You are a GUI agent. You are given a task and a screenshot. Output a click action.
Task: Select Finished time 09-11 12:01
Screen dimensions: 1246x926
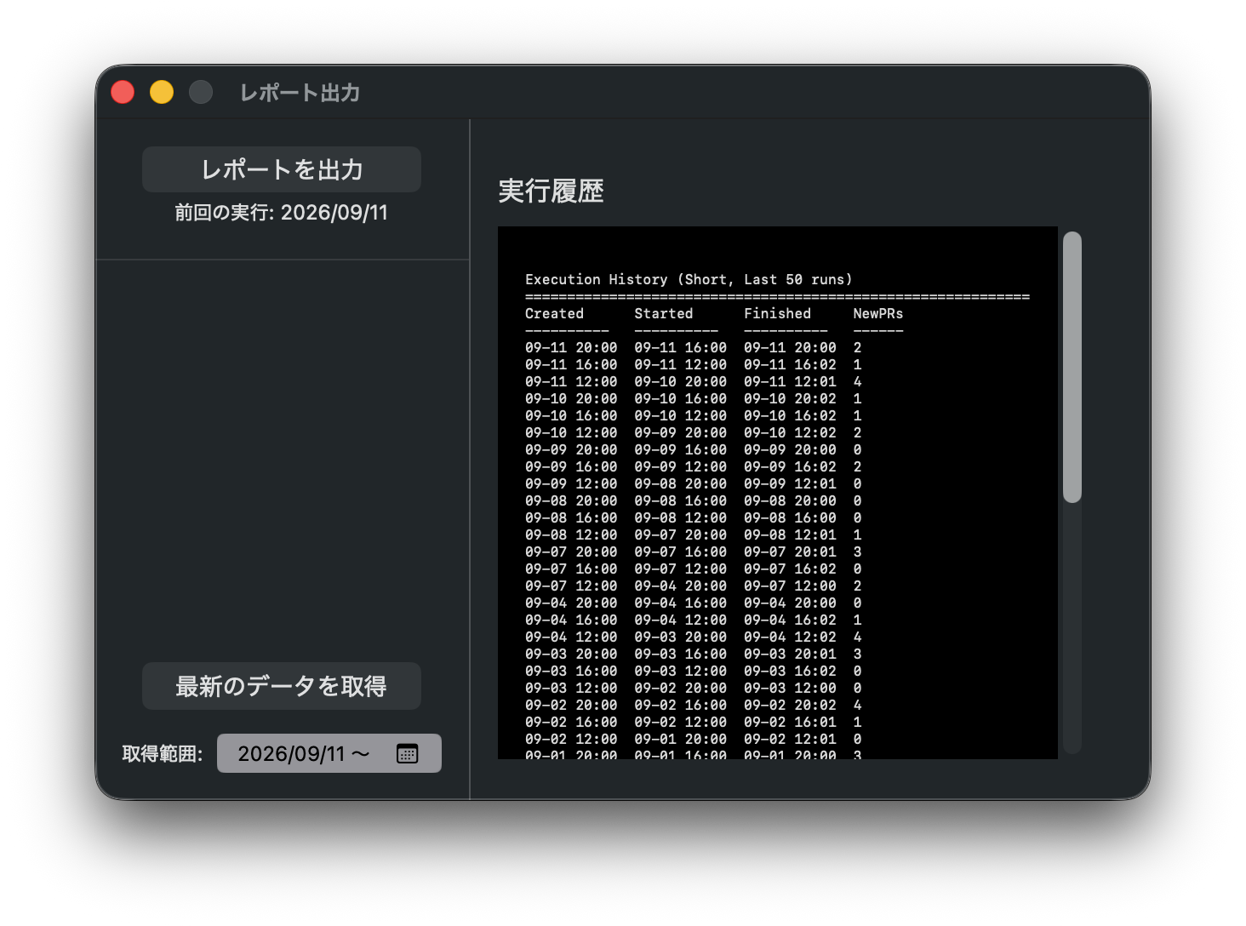[x=790, y=381]
